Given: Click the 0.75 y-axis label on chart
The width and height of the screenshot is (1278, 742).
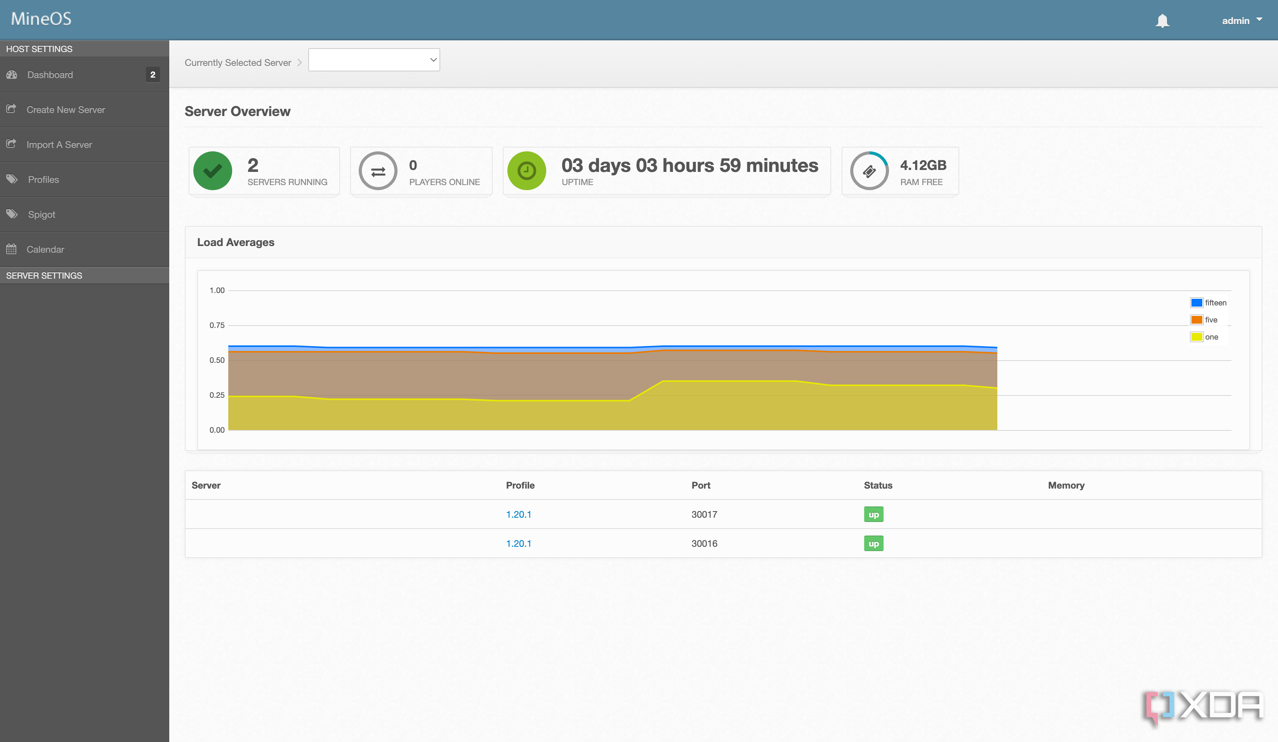Looking at the screenshot, I should click(217, 325).
